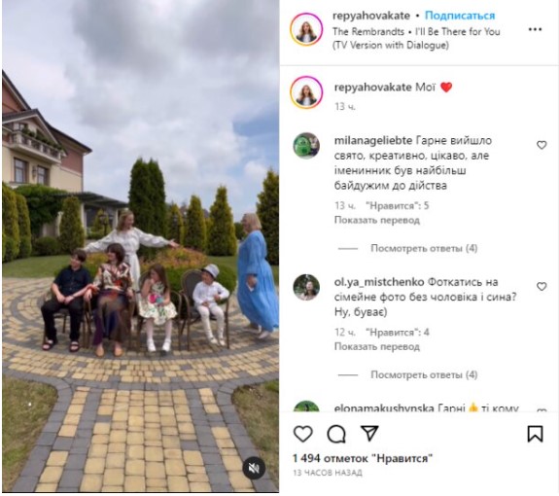Click repyahovakate's header profile avatar
Screen dimensions: 559x496
[x=306, y=29]
